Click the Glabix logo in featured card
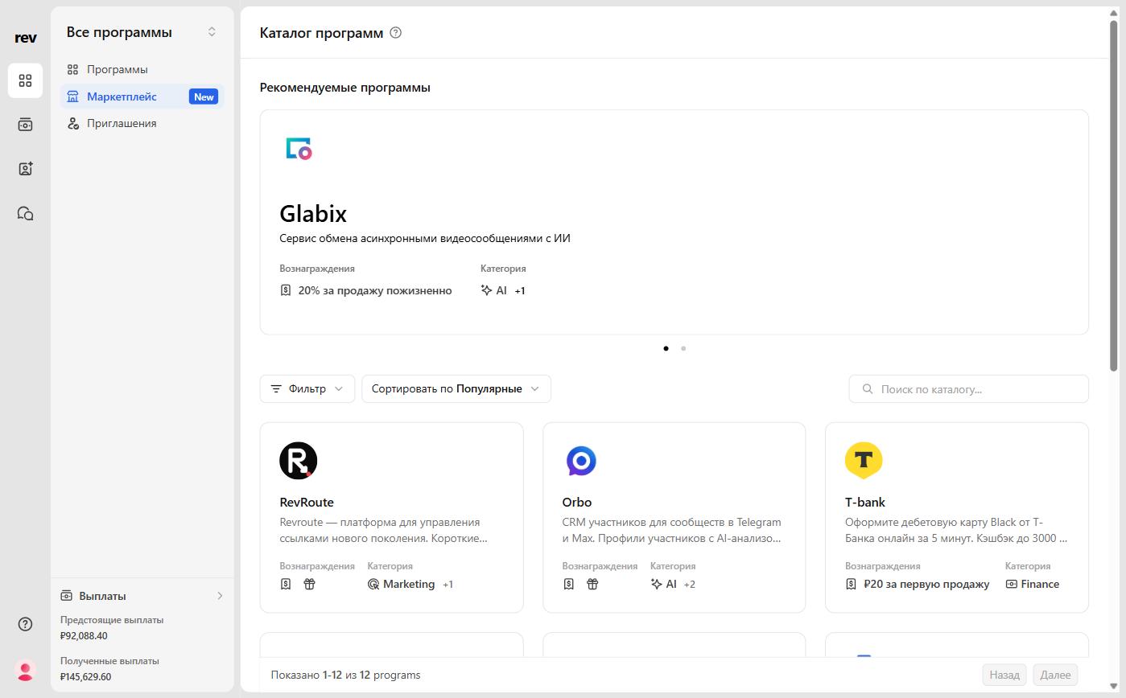Image resolution: width=1126 pixels, height=698 pixels. tap(299, 149)
